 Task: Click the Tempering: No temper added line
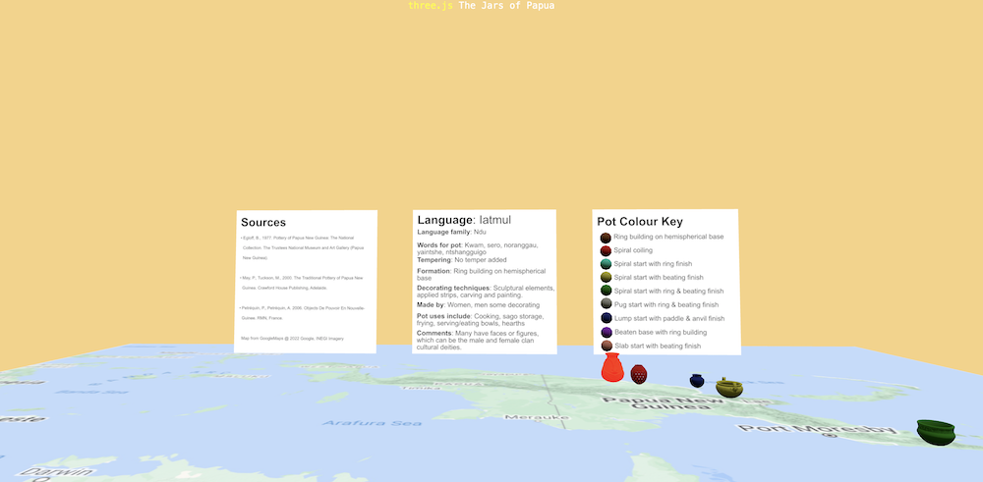462,260
